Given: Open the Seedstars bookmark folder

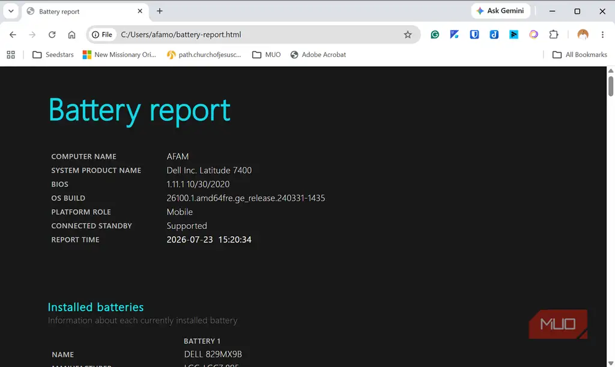Looking at the screenshot, I should pyautogui.click(x=53, y=55).
